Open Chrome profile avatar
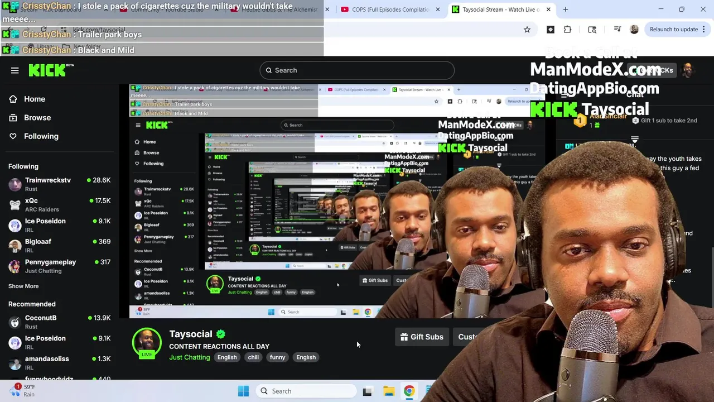714x402 pixels. point(634,30)
